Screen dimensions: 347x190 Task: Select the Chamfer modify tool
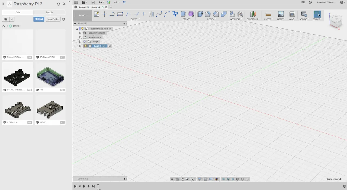pyautogui.click(x=216, y=14)
